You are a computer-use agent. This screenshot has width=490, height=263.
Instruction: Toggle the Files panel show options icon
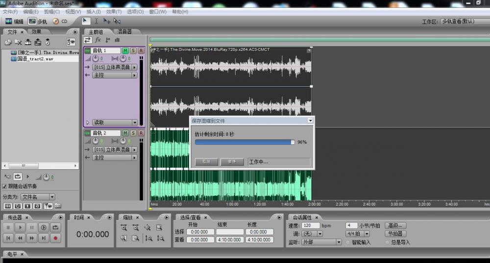(x=71, y=42)
